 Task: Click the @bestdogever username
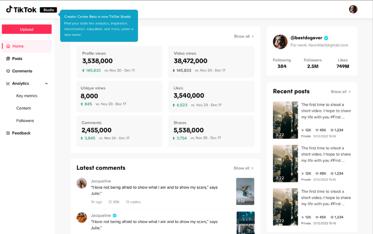pyautogui.click(x=306, y=38)
